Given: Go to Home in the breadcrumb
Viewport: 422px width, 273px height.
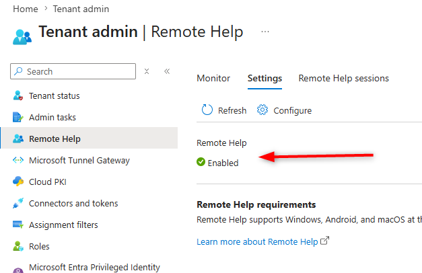Looking at the screenshot, I should point(26,9).
